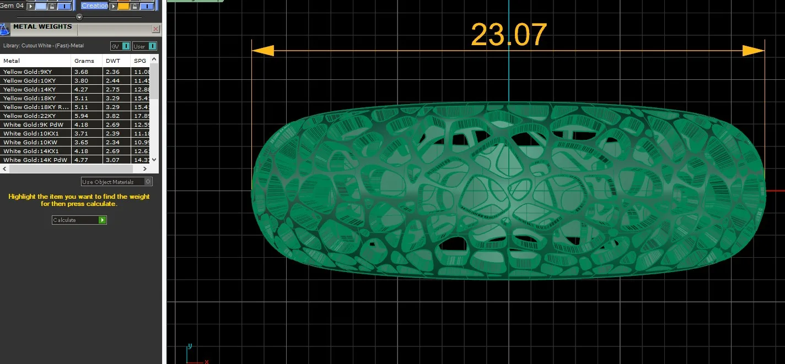Screen dimensions: 785x364
Task: Click the Calculate button
Action: pyautogui.click(x=79, y=220)
